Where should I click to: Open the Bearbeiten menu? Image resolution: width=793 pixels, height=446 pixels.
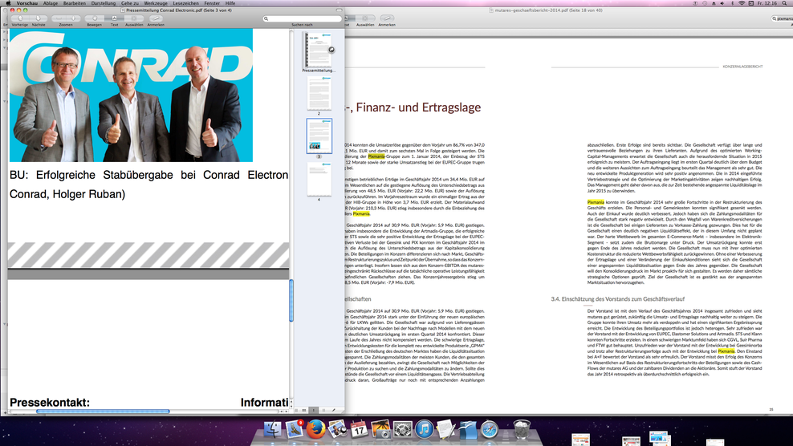pyautogui.click(x=75, y=3)
